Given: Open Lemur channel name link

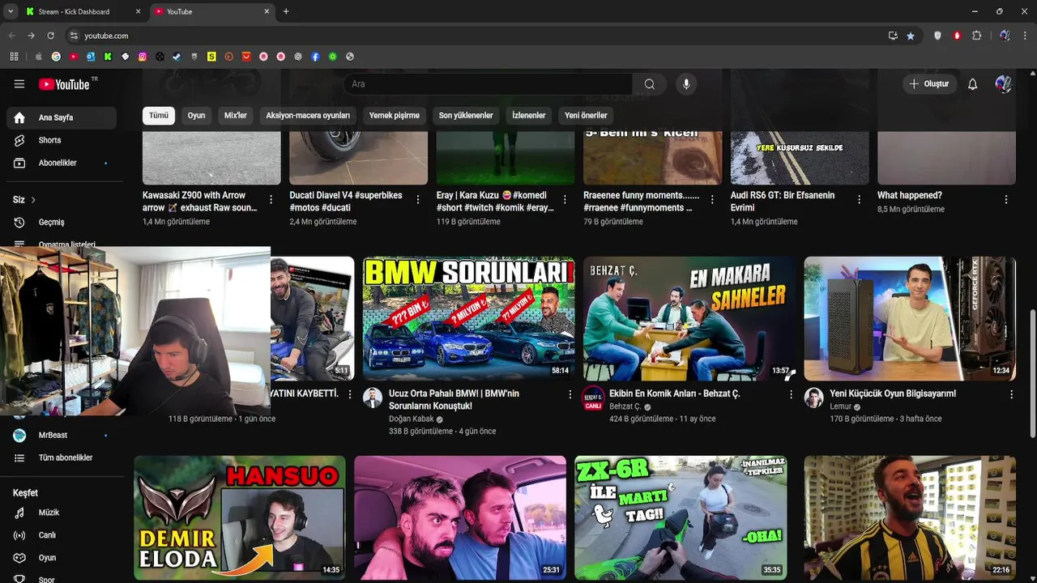Looking at the screenshot, I should pyautogui.click(x=840, y=406).
